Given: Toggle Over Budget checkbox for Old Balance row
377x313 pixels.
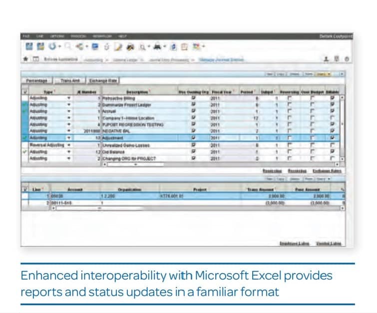Looking at the screenshot, I should point(312,152).
